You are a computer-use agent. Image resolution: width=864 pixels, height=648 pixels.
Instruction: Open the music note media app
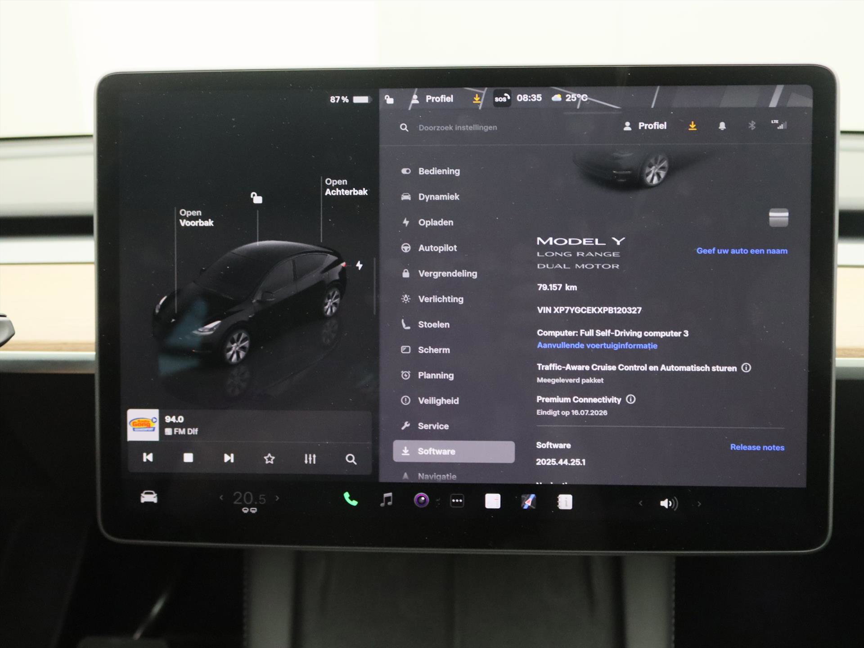[386, 499]
